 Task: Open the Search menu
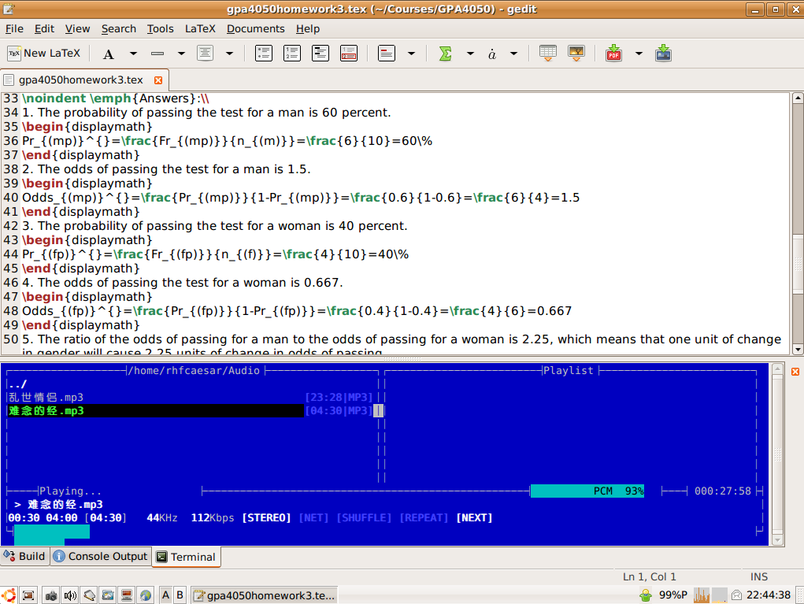[118, 28]
